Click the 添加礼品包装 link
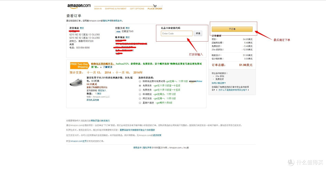326x169 pixels. pos(93,100)
